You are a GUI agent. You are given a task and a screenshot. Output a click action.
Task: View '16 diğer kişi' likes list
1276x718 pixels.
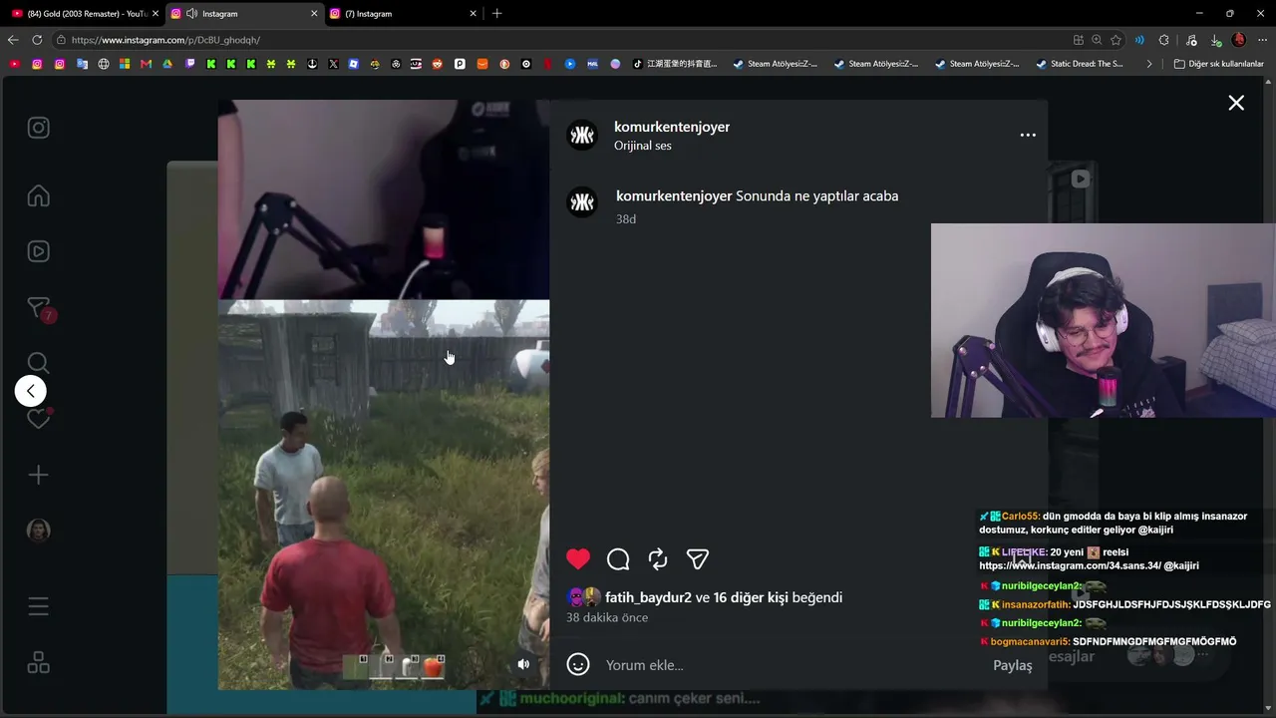[x=751, y=597]
